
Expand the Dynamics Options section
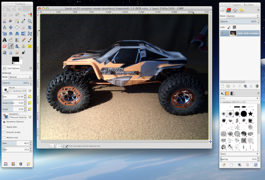(x=4, y=122)
